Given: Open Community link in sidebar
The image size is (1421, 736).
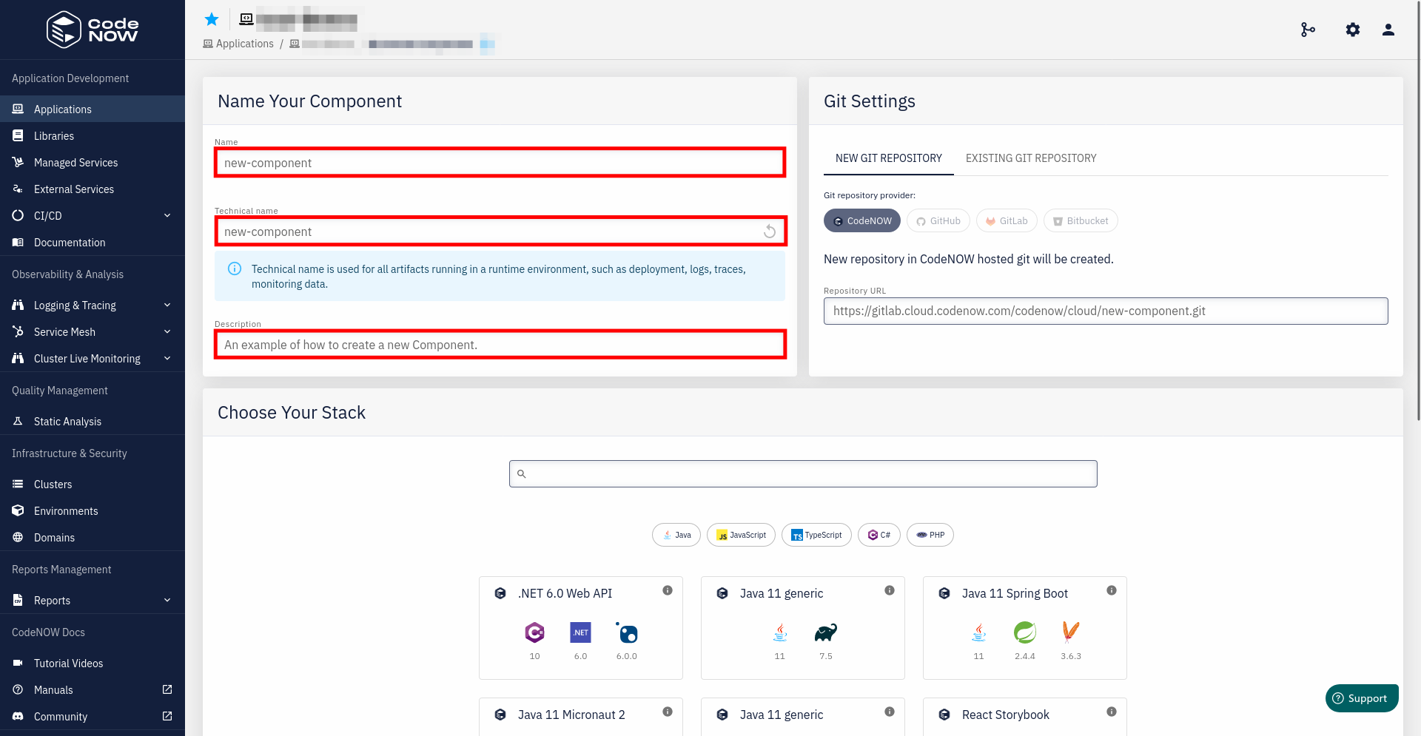Looking at the screenshot, I should (93, 716).
